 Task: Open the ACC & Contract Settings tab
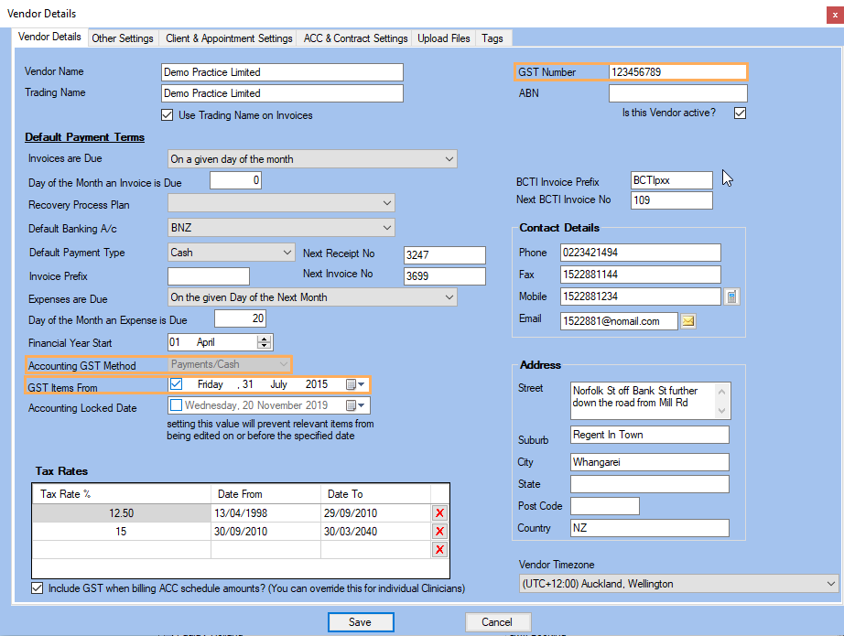[356, 38]
